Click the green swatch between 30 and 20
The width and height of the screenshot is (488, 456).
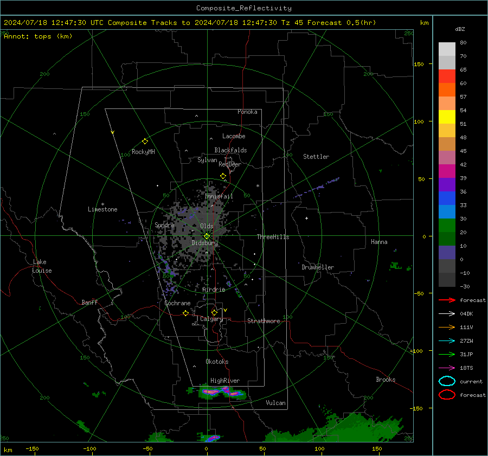pos(447,226)
